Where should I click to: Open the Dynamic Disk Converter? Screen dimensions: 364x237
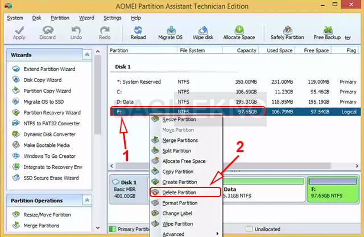[x=44, y=134]
